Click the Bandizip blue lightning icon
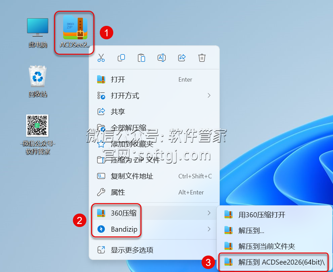 pos(101,229)
